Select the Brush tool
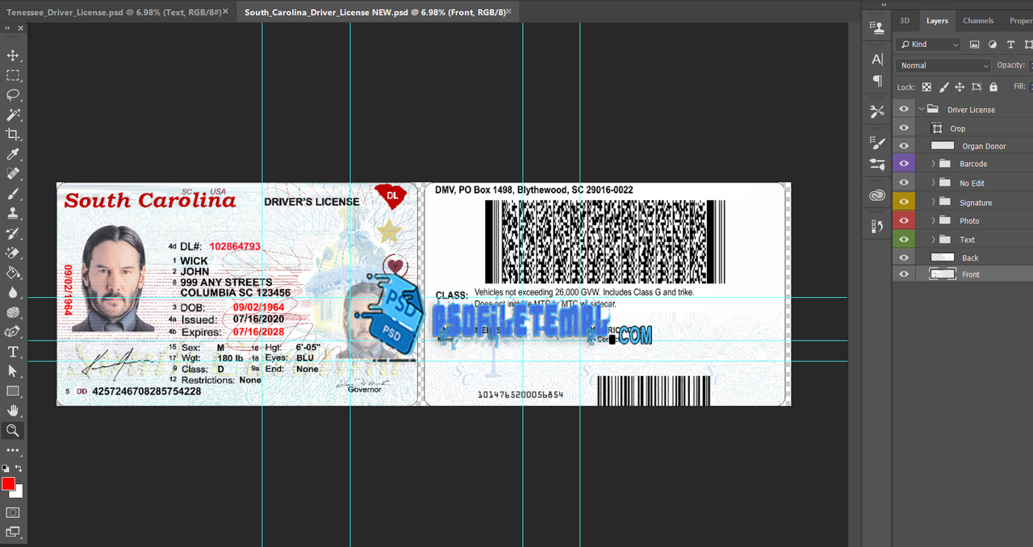The image size is (1033, 547). point(13,194)
